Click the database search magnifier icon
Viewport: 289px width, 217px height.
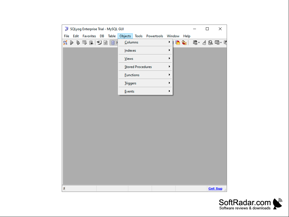point(211,43)
